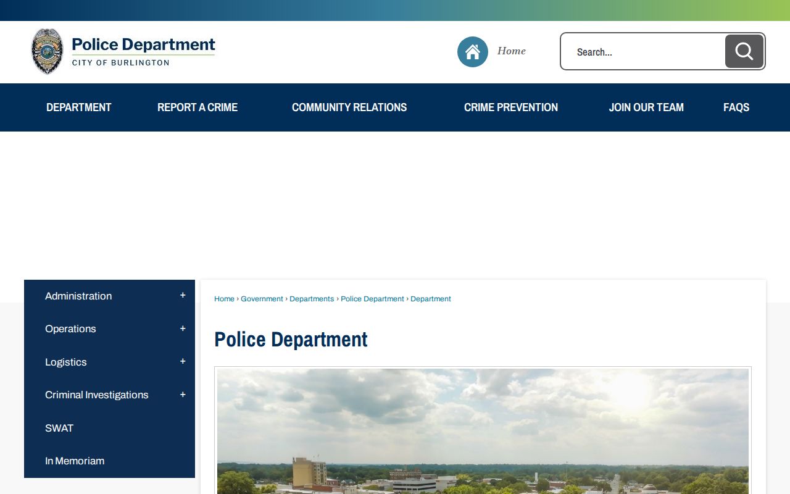The image size is (790, 494).
Task: Open the Crime Prevention menu
Action: pyautogui.click(x=511, y=107)
